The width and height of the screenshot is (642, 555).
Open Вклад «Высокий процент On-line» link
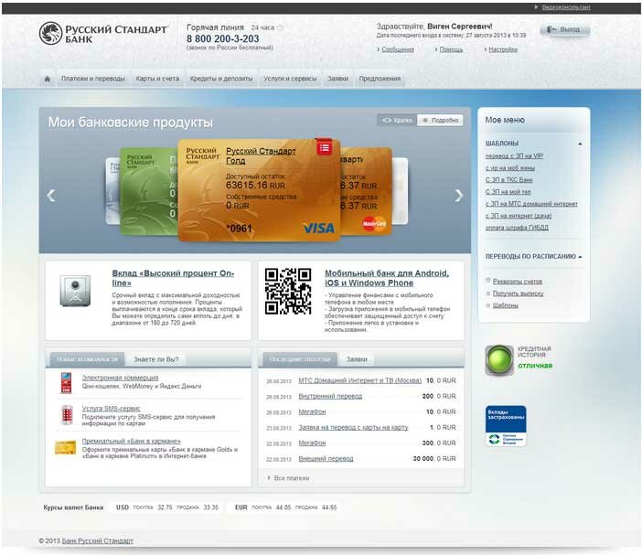[x=173, y=278]
